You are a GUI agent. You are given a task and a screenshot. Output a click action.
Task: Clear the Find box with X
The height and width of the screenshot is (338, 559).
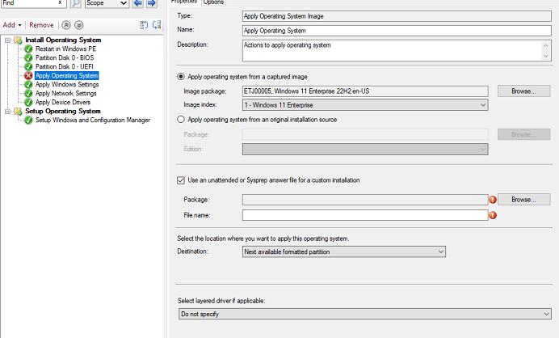60,3
